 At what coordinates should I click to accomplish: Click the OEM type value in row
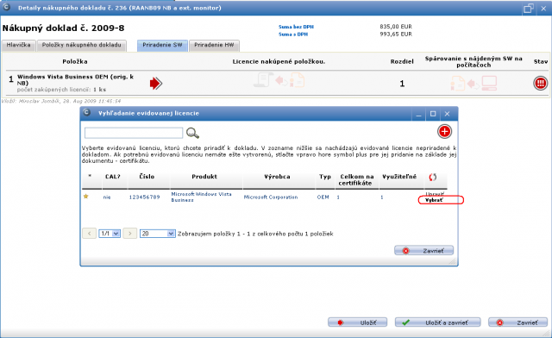tap(323, 197)
